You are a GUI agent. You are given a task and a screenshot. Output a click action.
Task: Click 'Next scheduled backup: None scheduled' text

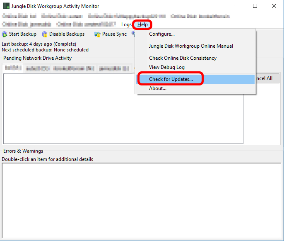pos(45,50)
